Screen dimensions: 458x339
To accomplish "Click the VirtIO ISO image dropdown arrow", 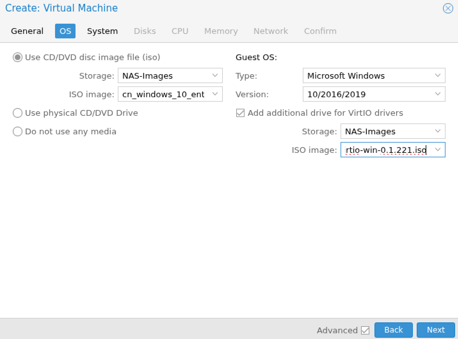I will pos(438,150).
